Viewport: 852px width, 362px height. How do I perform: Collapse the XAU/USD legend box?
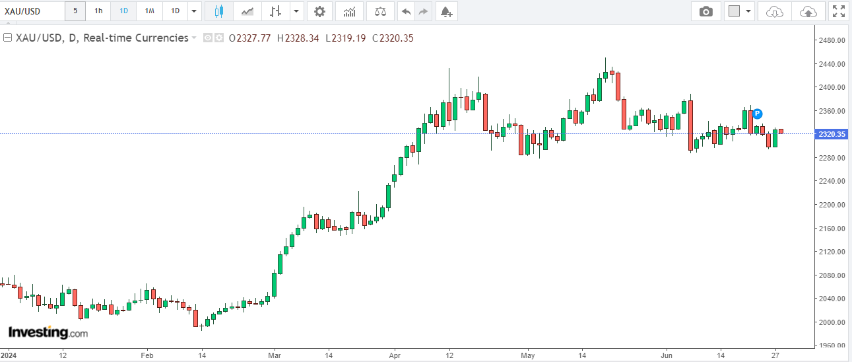pos(8,38)
